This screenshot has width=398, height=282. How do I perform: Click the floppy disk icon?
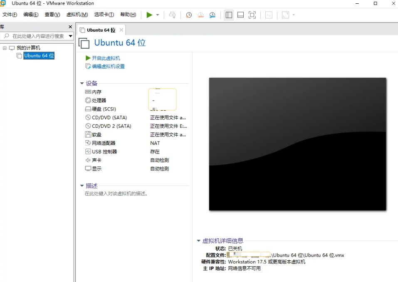click(x=88, y=134)
